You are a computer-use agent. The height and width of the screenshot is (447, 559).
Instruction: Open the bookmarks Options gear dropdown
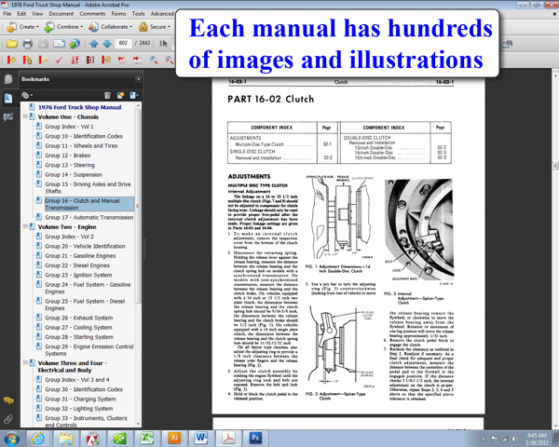coord(27,95)
